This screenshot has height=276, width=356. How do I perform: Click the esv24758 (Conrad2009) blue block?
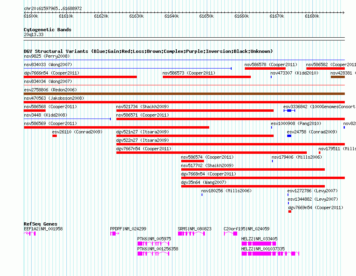[x=289, y=136]
